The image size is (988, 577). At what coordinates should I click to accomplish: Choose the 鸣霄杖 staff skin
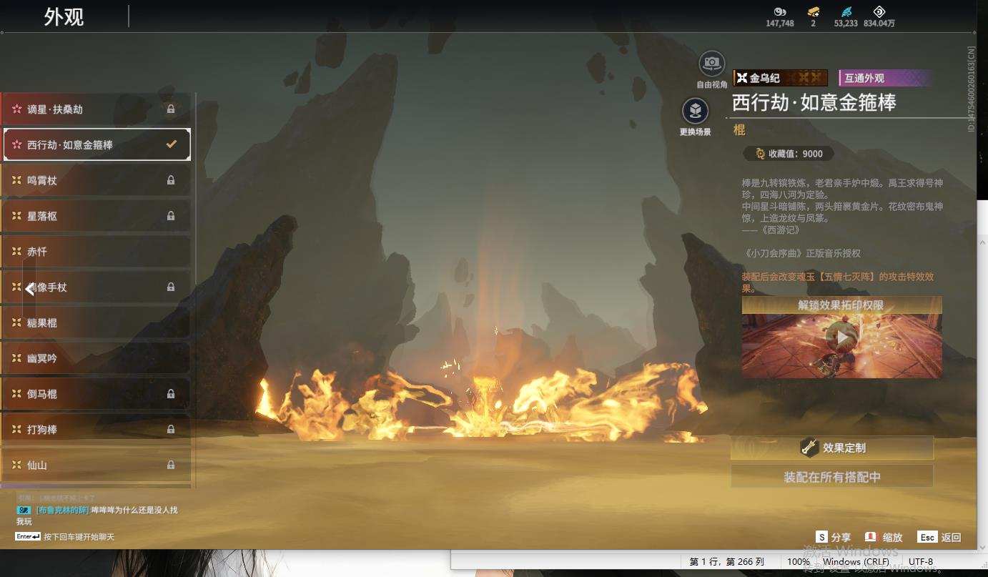(96, 180)
